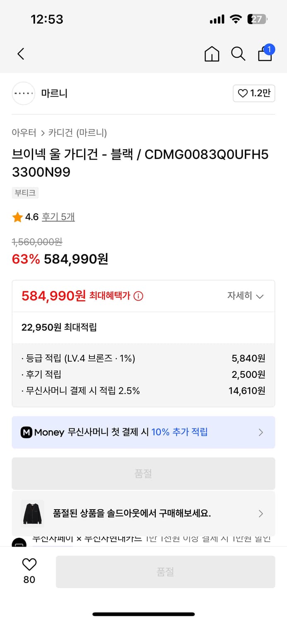This screenshot has width=287, height=622.
Task: Expand the 솔드아웃 purchase suggestion chevron
Action: 261,513
